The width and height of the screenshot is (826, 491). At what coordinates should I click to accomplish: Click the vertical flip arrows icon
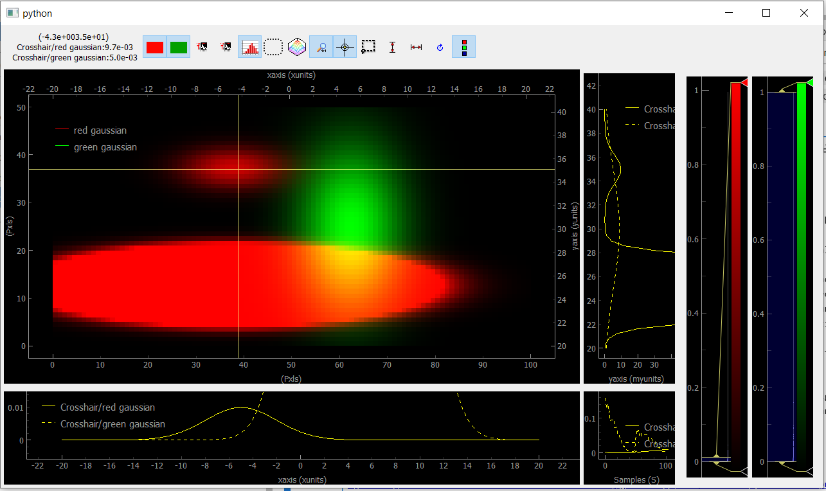392,47
